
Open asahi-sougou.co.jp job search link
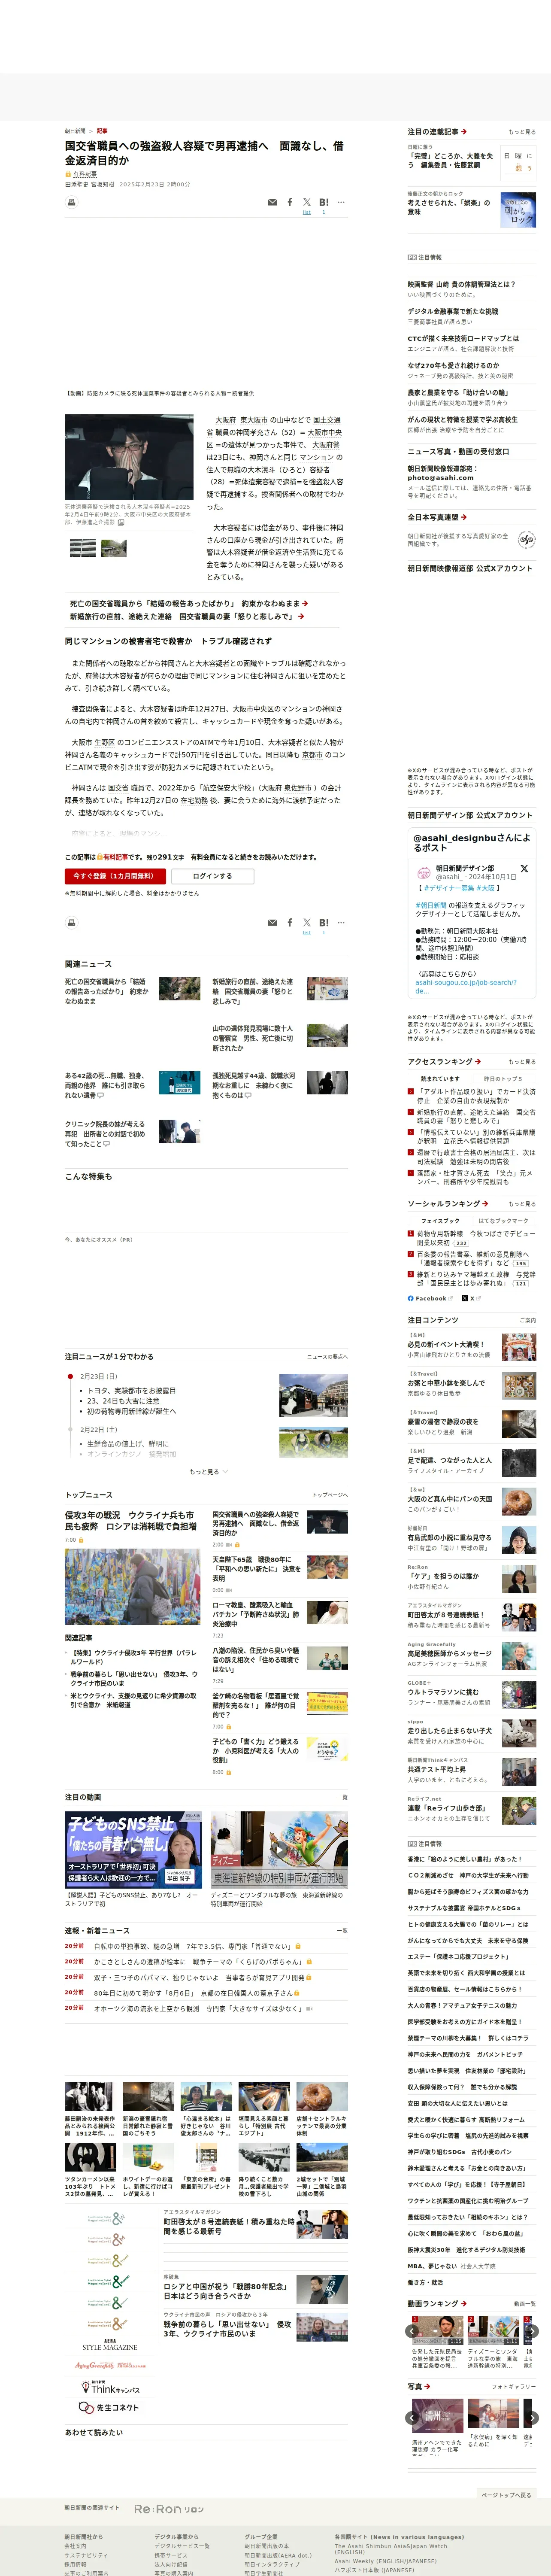(467, 986)
